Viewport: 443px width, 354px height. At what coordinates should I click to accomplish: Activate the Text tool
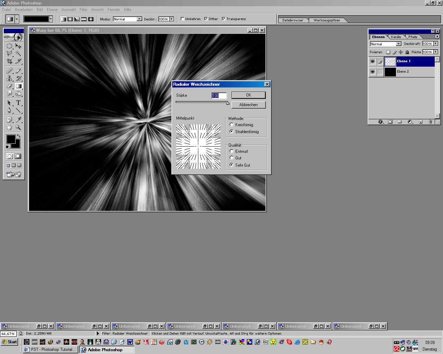pyautogui.click(x=18, y=103)
